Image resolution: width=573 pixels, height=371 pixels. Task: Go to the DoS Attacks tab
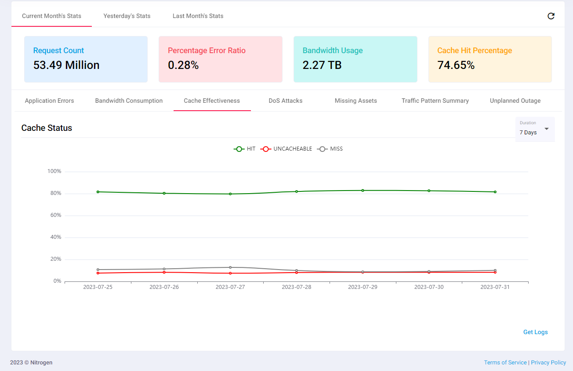click(286, 101)
